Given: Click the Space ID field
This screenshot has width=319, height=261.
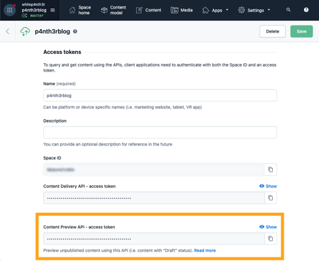Looking at the screenshot, I should (154, 170).
